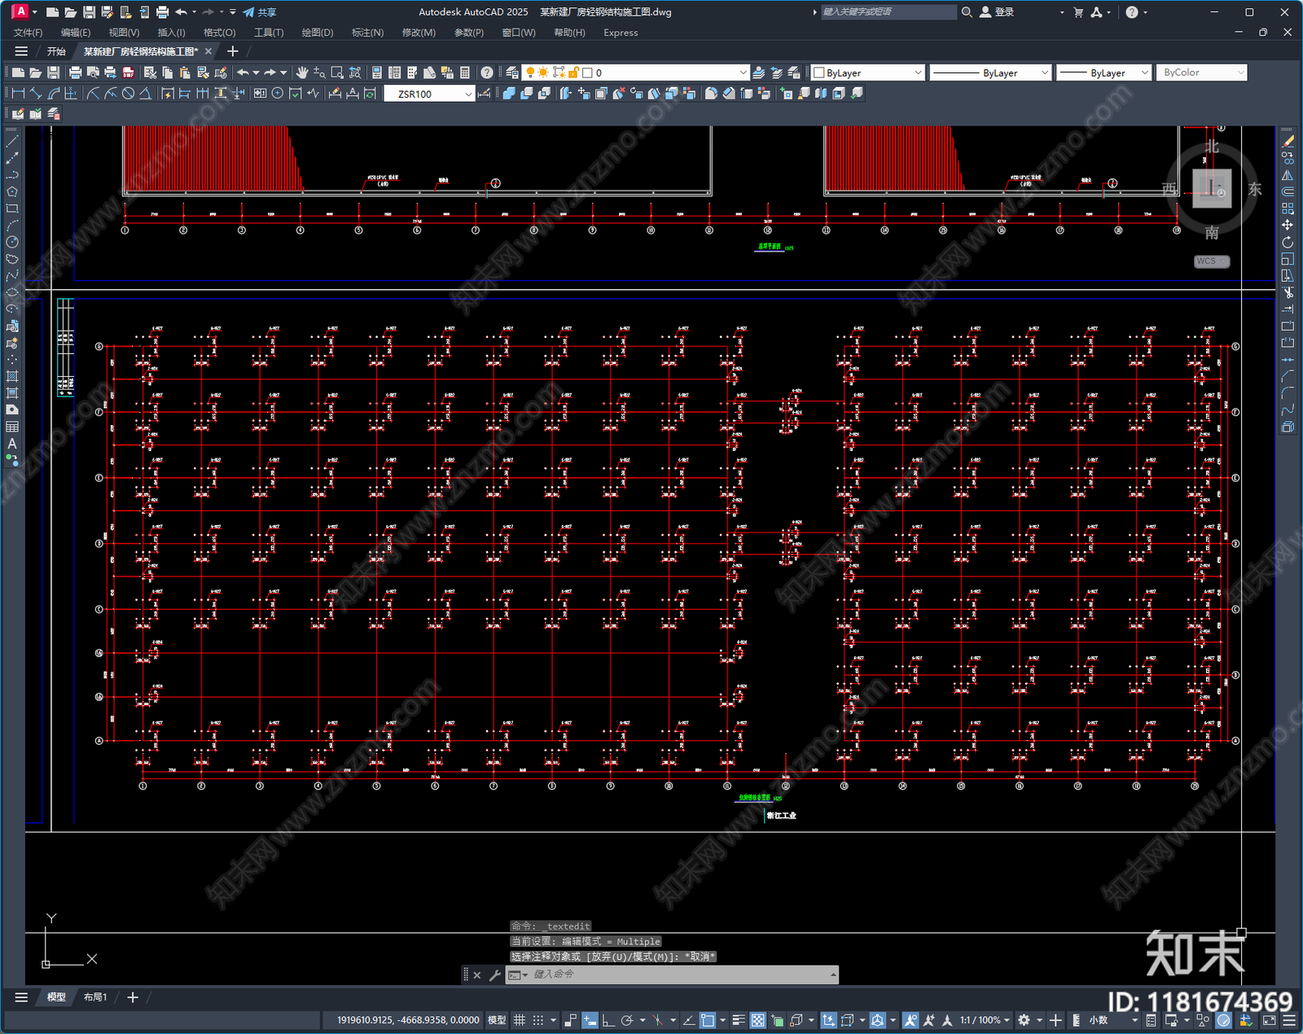Click the WCS coordinate system button
1303x1034 pixels.
[x=1212, y=261]
